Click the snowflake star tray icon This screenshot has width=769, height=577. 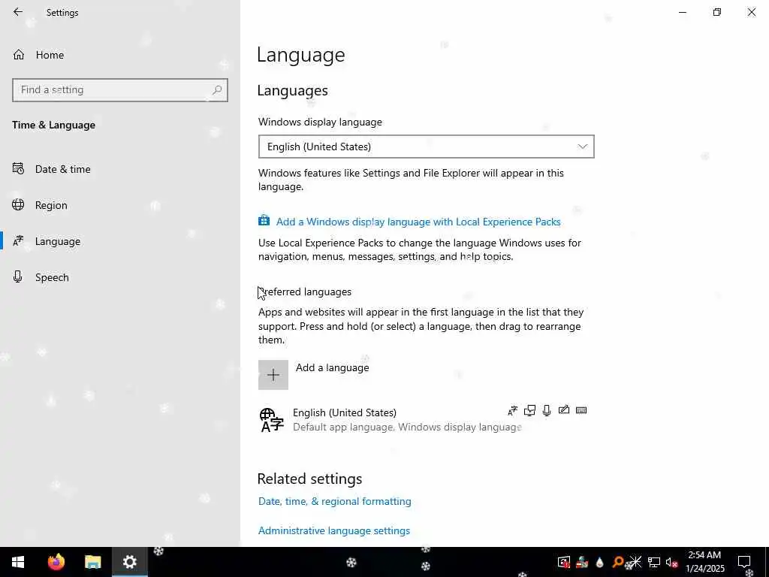pos(635,562)
